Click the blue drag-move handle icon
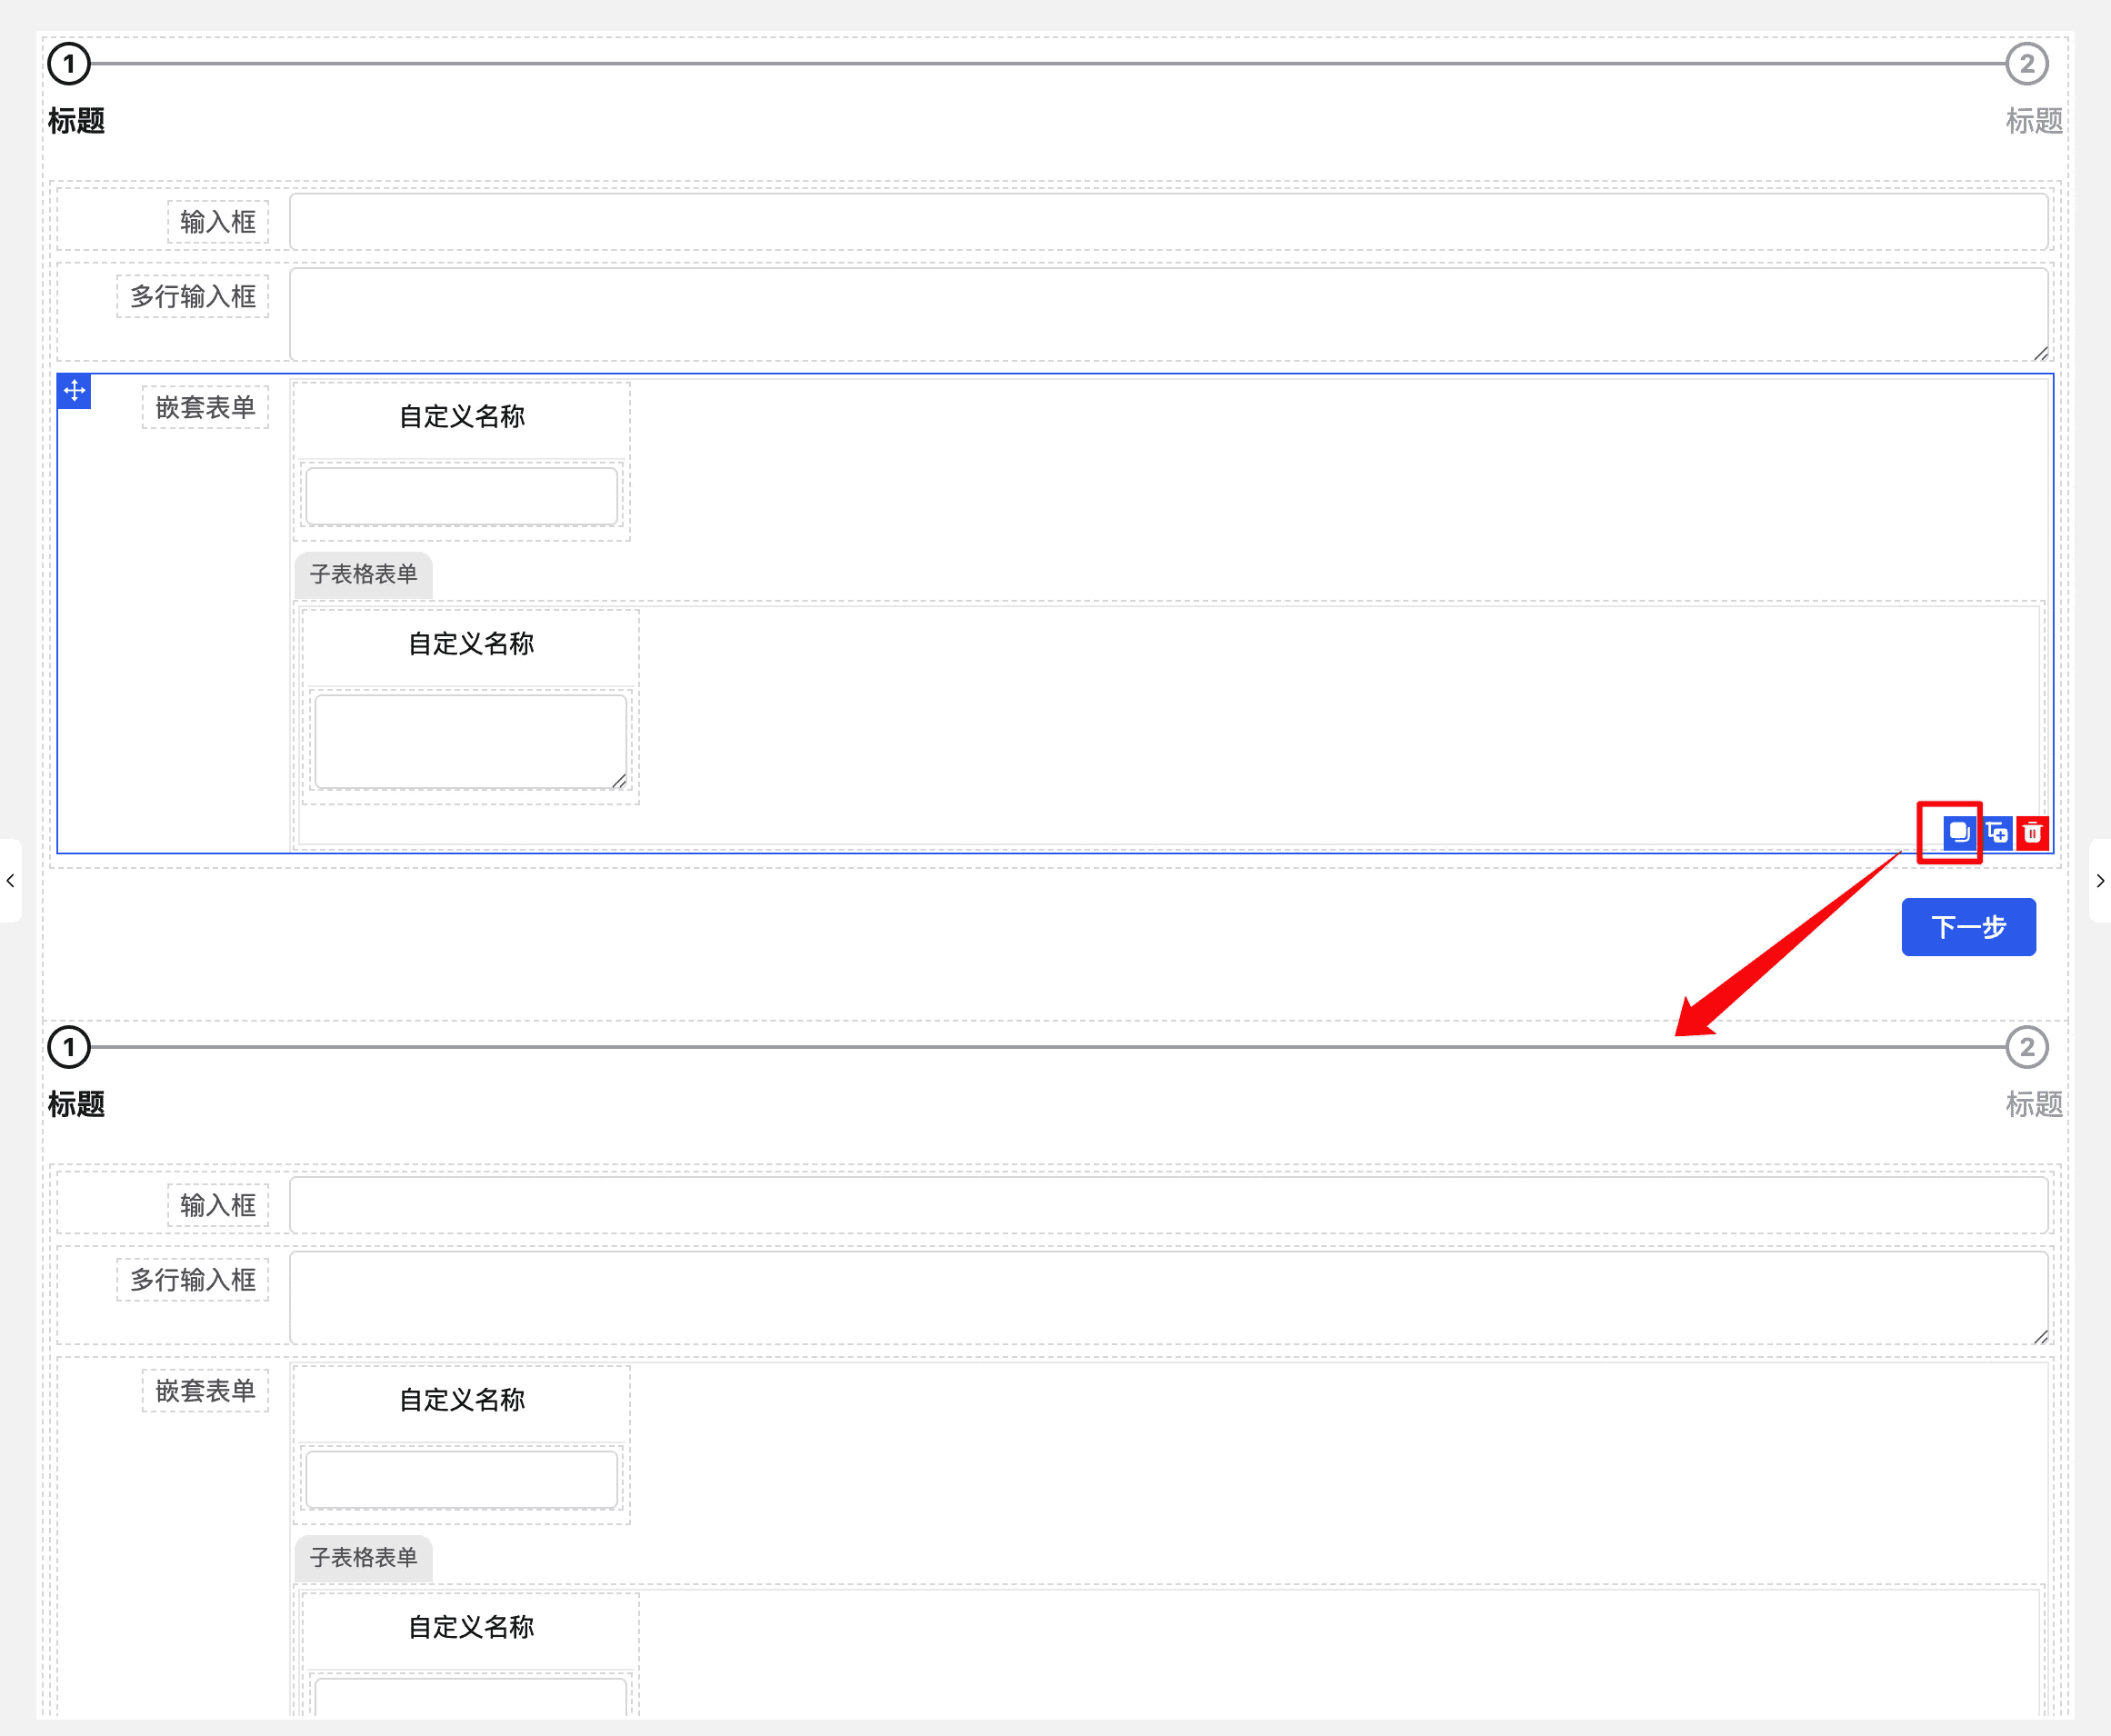 click(75, 390)
